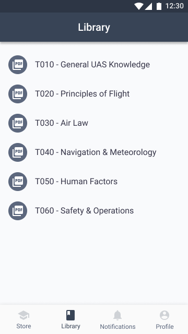Tap PDF icon beside Navigation & Meteorology
The image size is (188, 334).
(18, 152)
